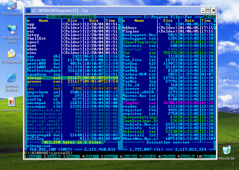The height and width of the screenshot is (170, 239).
Task: Select wmpscheme xml file
Action: (x=72, y=92)
